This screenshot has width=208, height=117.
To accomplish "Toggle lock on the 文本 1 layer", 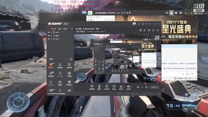I will click(51, 39).
